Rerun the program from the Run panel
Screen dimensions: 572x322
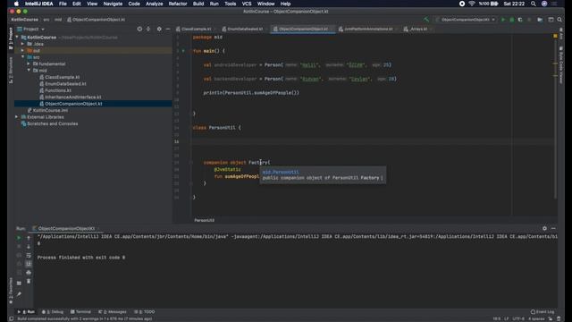(x=19, y=238)
